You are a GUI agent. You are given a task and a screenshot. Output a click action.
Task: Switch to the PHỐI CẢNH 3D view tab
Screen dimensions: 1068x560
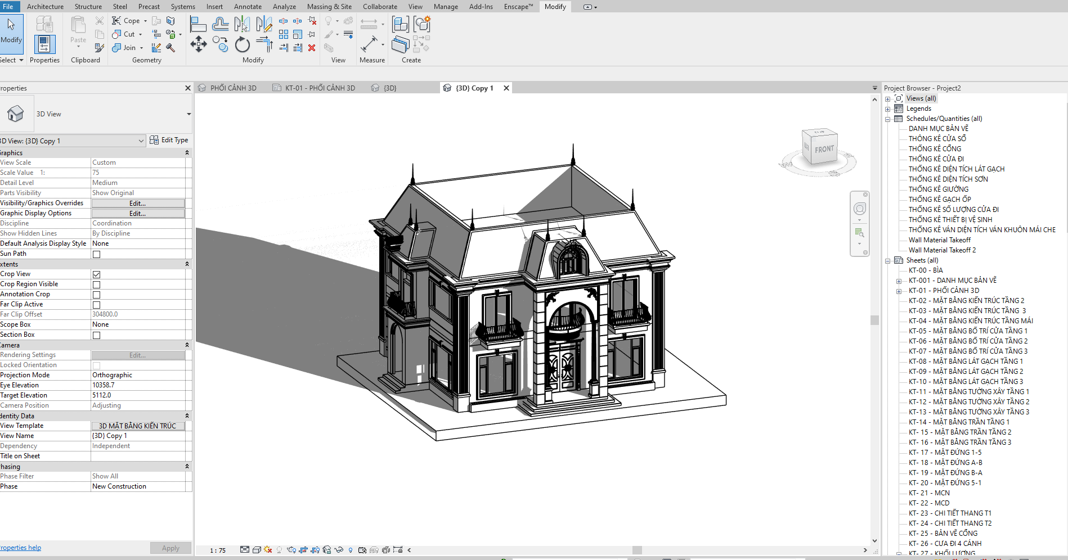[x=233, y=88]
